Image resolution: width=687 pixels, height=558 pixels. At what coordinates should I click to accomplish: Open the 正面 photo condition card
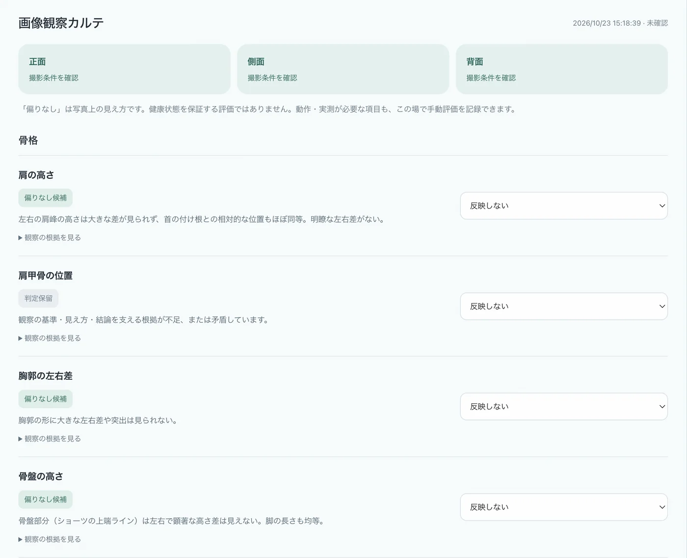(x=124, y=69)
